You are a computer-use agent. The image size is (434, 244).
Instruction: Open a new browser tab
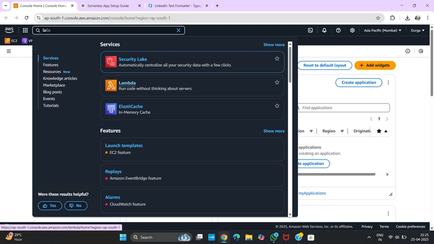(217, 5)
